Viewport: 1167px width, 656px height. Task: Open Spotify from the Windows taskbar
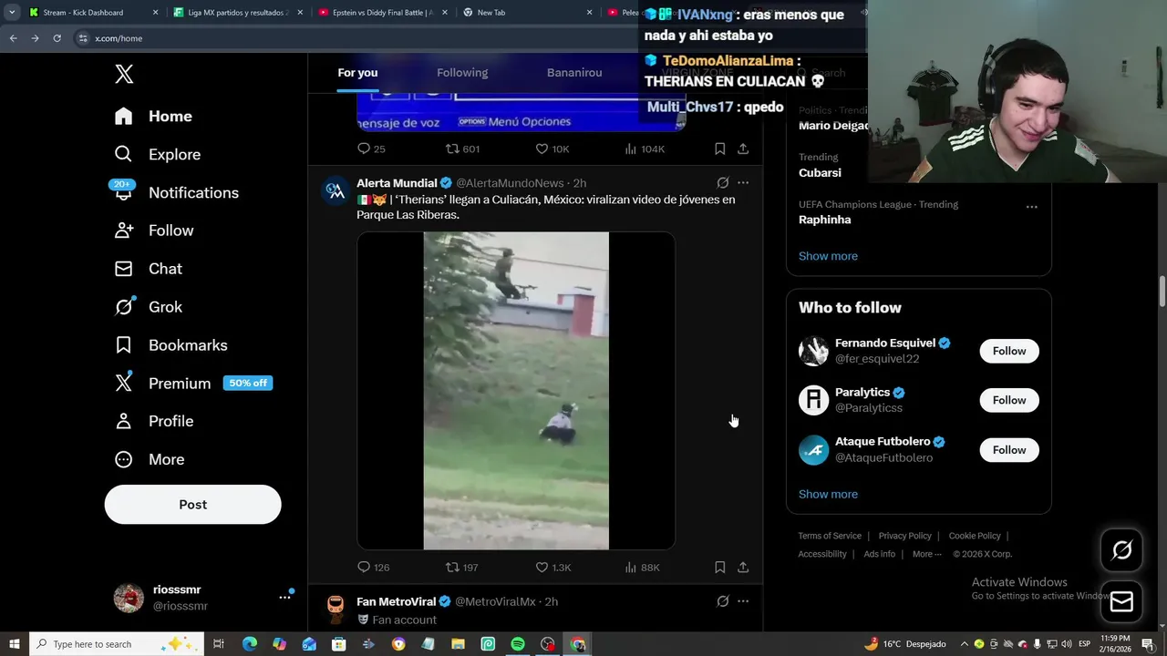518,644
